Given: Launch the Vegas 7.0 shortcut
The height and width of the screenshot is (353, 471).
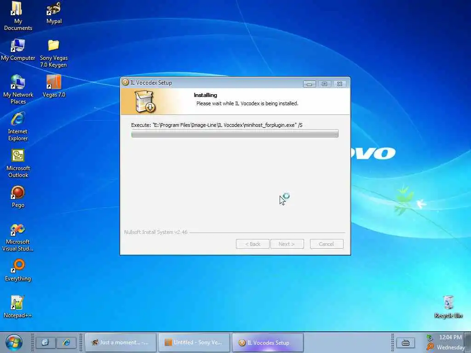Looking at the screenshot, I should pyautogui.click(x=54, y=86).
